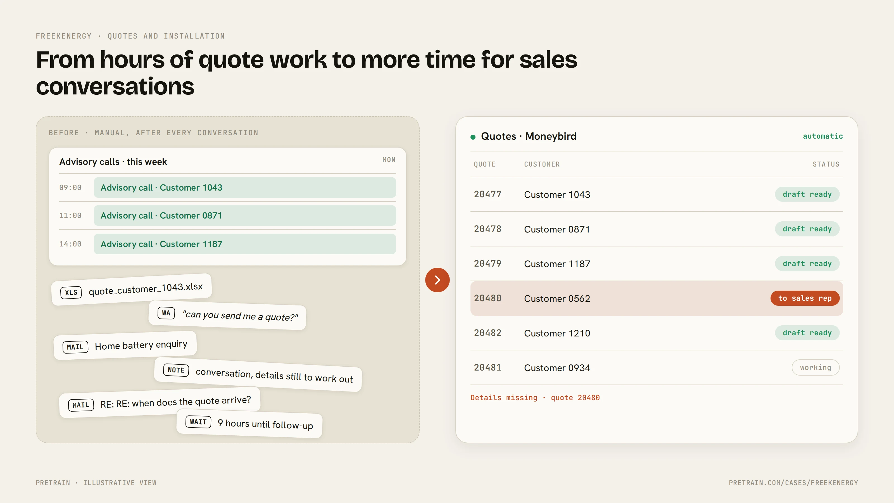Image resolution: width=894 pixels, height=503 pixels.
Task: Click the NOTE badge on the conversation chip
Action: pos(176,370)
